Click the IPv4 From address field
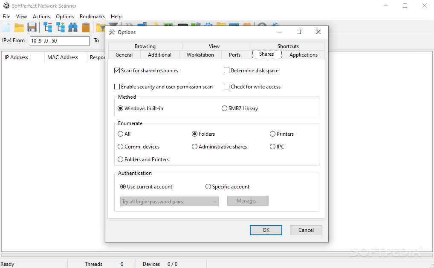This screenshot has width=434, height=268. (x=60, y=40)
